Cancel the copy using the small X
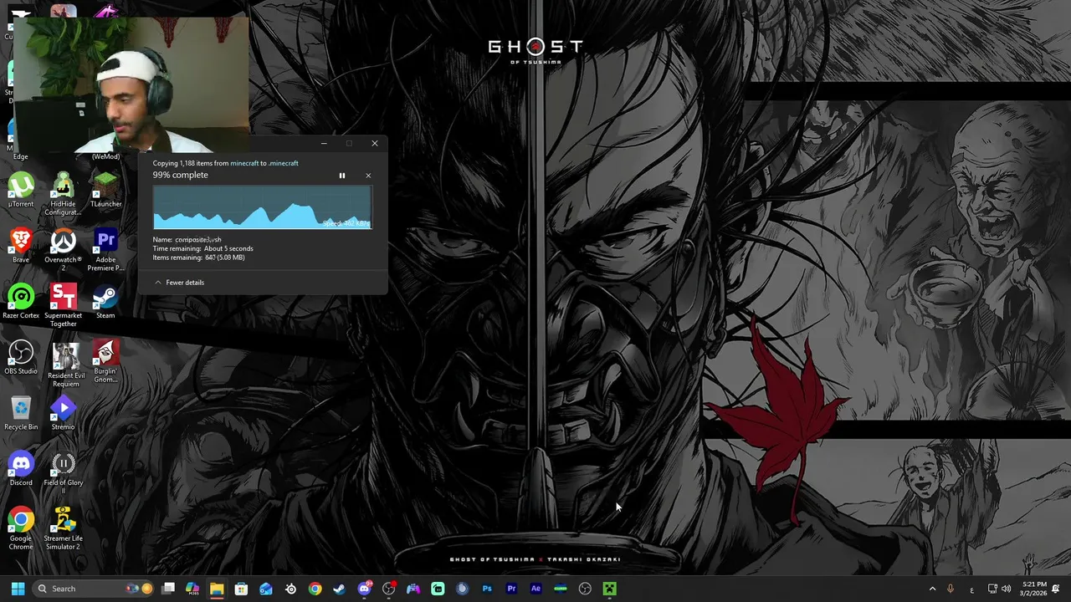The height and width of the screenshot is (602, 1071). (368, 176)
